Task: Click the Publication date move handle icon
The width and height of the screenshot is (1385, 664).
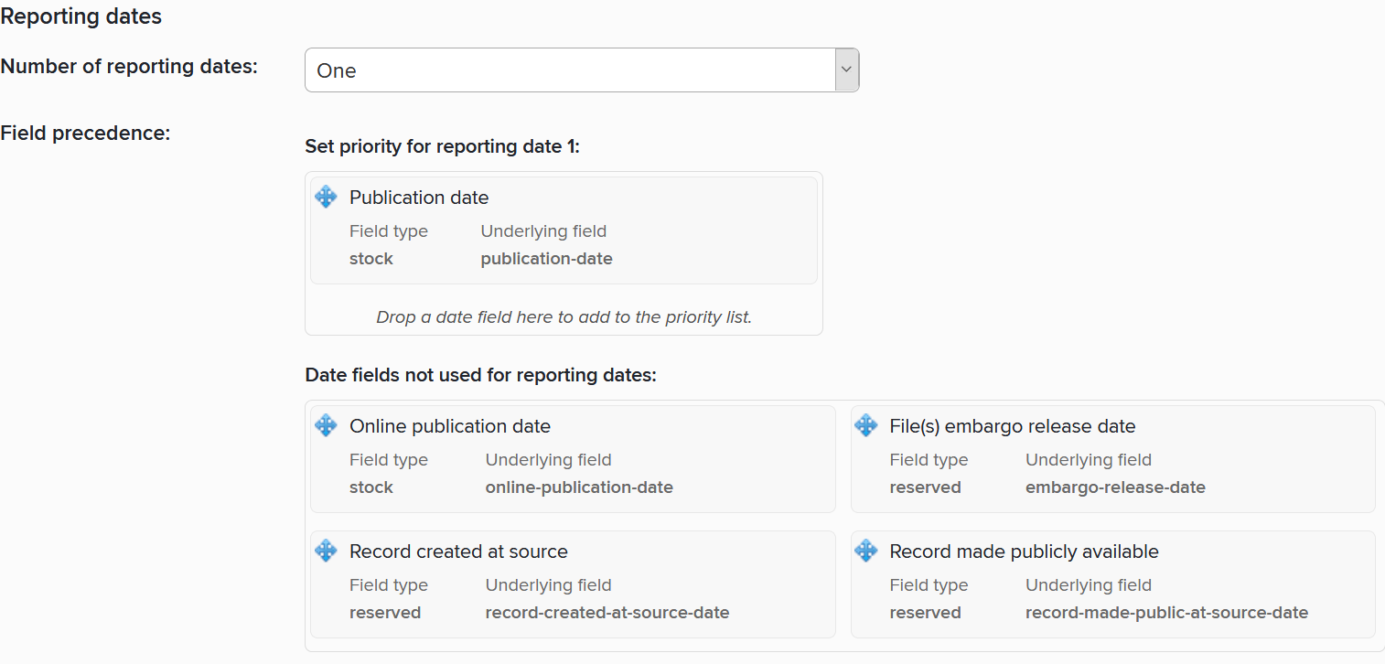Action: coord(326,197)
